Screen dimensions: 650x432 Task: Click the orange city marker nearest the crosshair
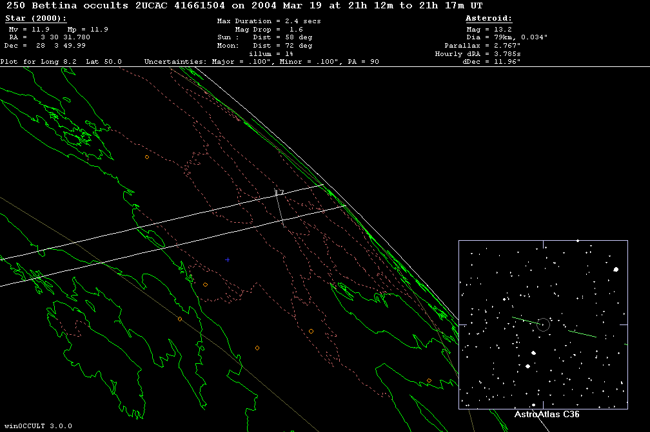click(205, 285)
